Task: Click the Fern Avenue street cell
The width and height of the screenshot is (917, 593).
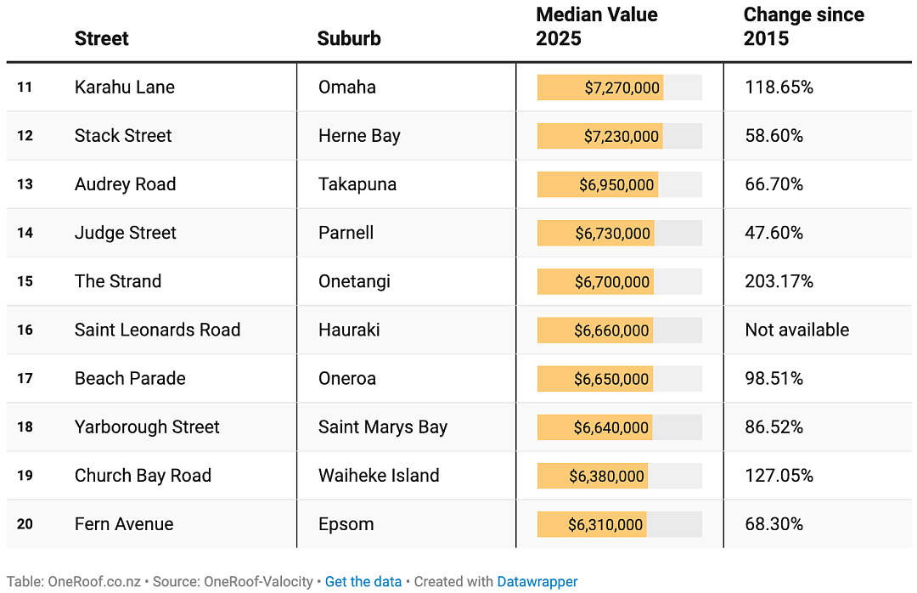Action: (124, 524)
